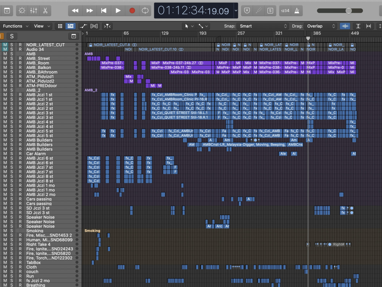Mute the Car Alarm track

5,153
